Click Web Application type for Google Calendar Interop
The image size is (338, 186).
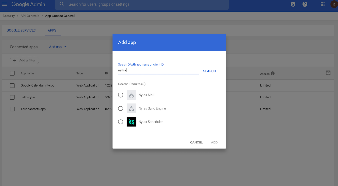[88, 85]
